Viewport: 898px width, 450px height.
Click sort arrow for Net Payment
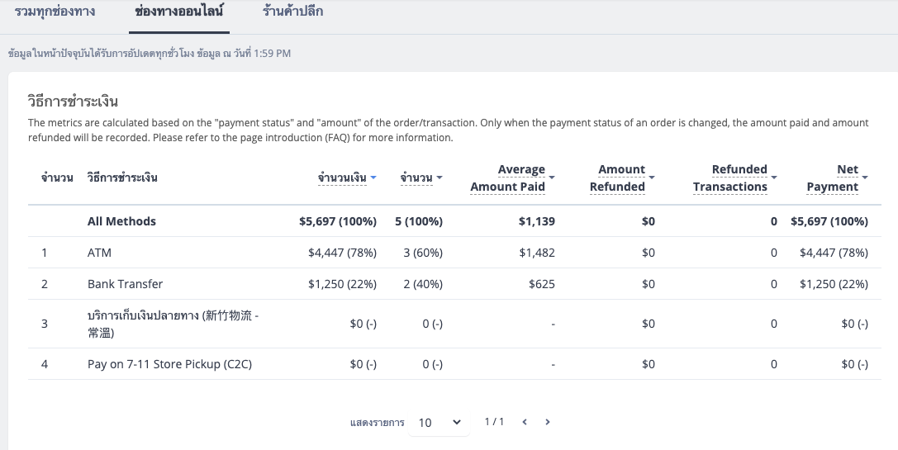coord(865,178)
